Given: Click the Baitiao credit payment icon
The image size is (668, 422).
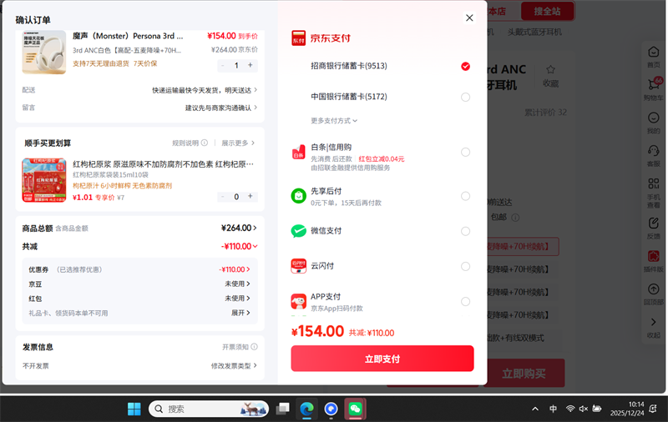Looking at the screenshot, I should [x=298, y=152].
